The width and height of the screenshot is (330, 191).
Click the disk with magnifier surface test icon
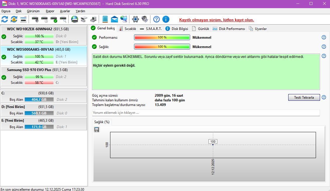[63, 19]
